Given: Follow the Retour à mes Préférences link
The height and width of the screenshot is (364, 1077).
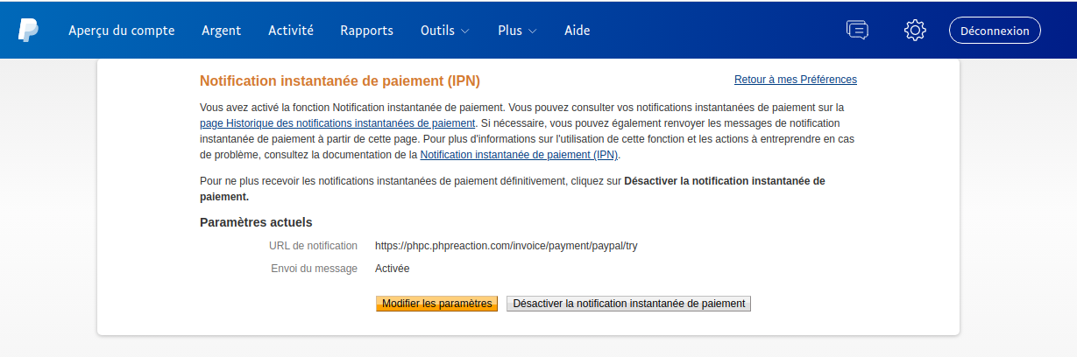Looking at the screenshot, I should 795,80.
